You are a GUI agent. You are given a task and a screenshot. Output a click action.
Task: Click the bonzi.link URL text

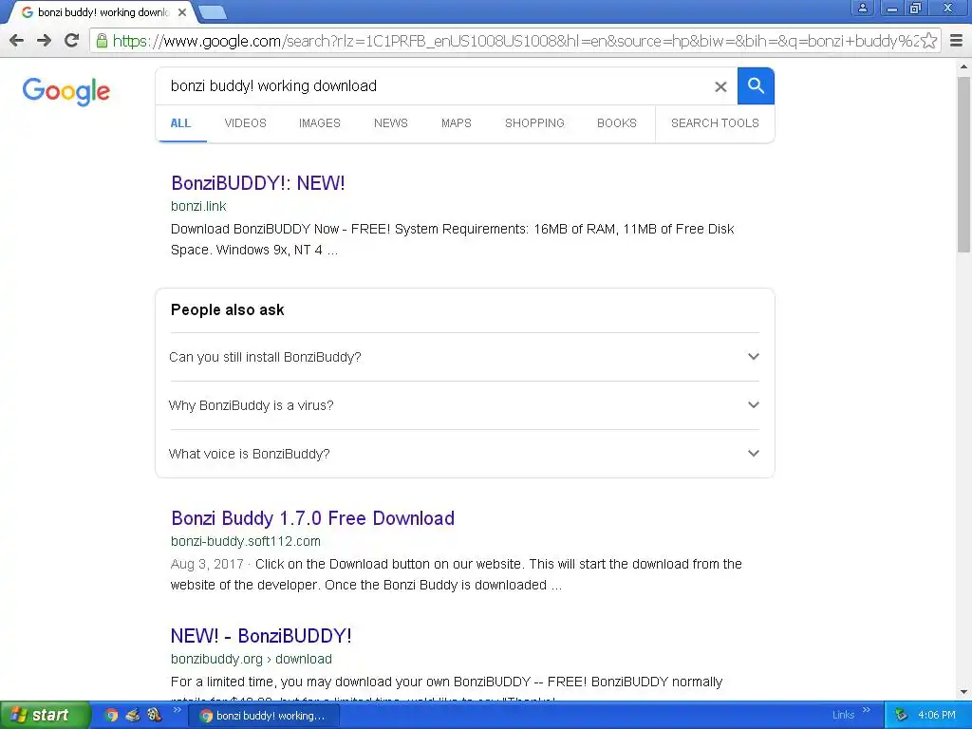pos(198,206)
